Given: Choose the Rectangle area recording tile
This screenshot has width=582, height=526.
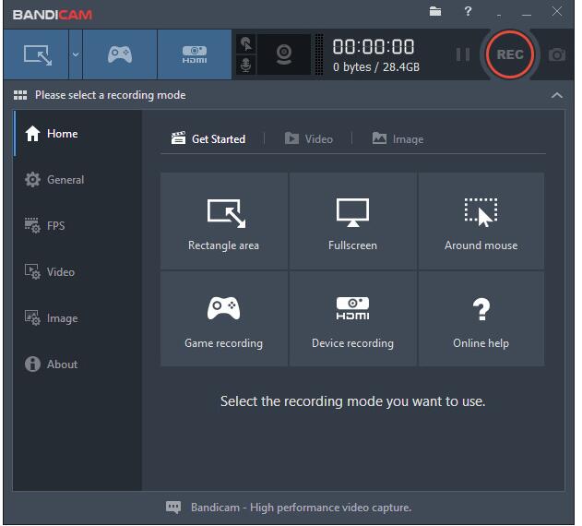Looking at the screenshot, I should (224, 221).
